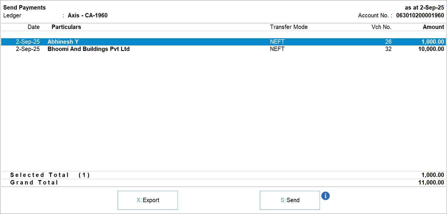This screenshot has width=447, height=214.
Task: Click voucher number 32 in the list
Action: coord(388,49)
